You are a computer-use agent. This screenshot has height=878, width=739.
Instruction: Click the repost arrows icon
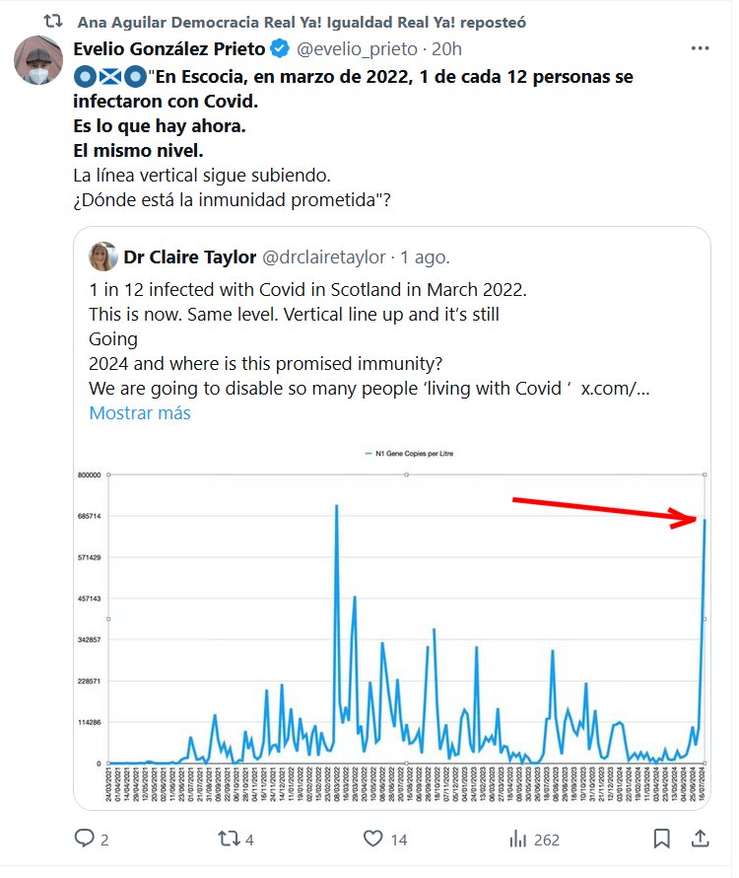coord(229,840)
